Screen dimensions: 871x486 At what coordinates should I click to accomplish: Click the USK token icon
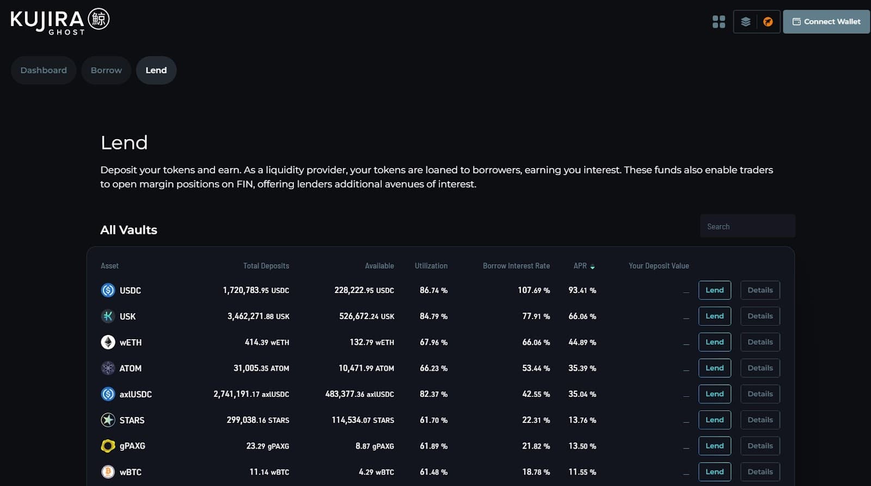pos(108,316)
